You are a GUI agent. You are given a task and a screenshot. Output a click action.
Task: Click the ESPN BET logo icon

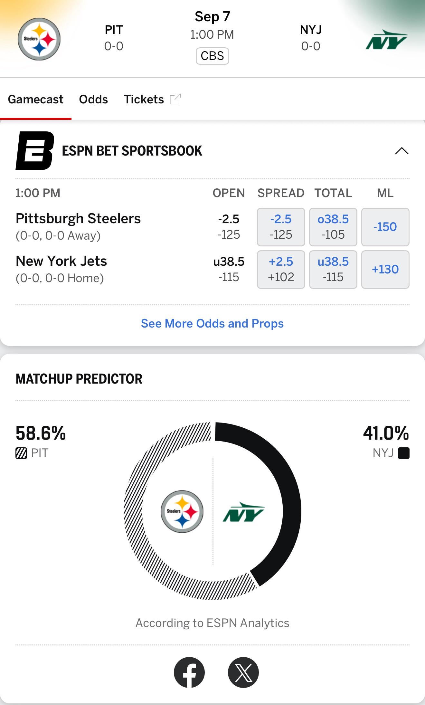pos(35,151)
